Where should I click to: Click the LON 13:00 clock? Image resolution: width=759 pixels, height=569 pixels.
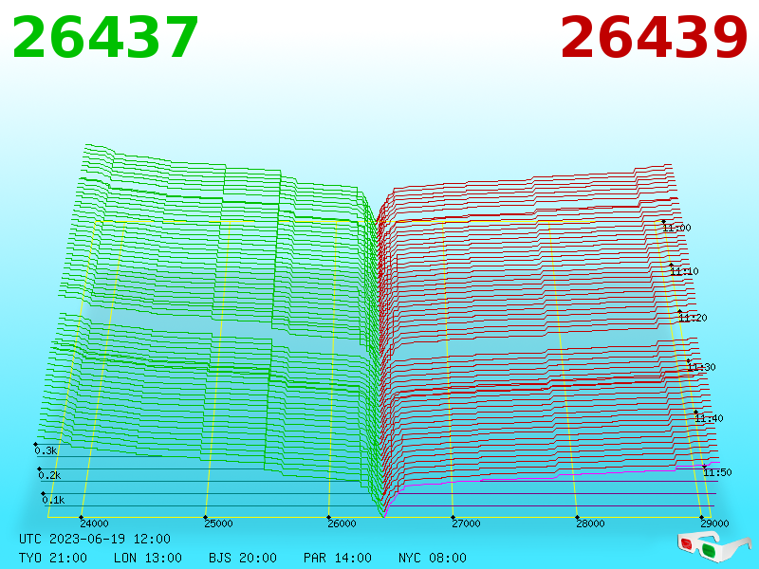[x=148, y=558]
